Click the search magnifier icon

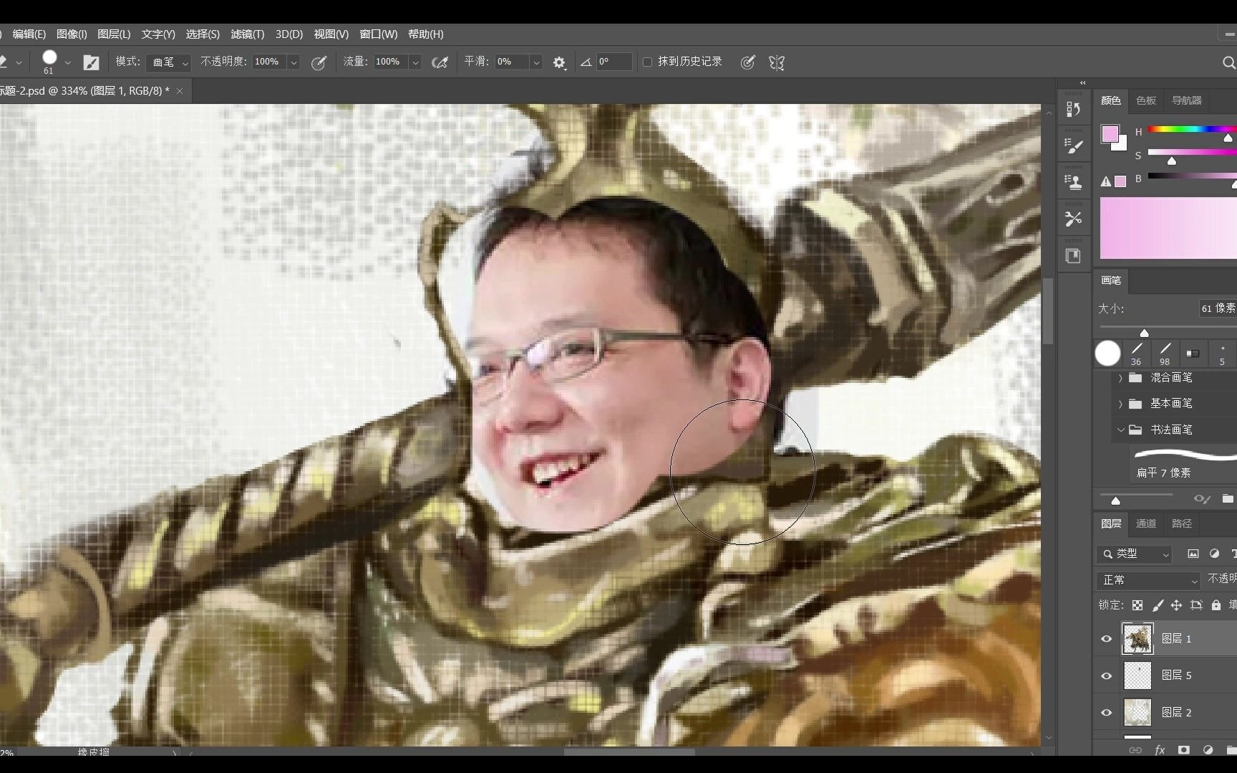point(1228,62)
